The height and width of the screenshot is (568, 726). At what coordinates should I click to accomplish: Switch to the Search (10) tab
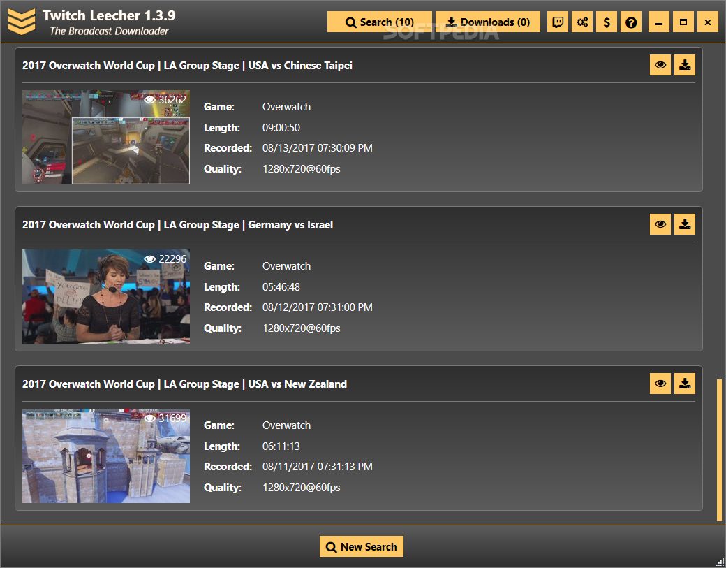point(380,22)
